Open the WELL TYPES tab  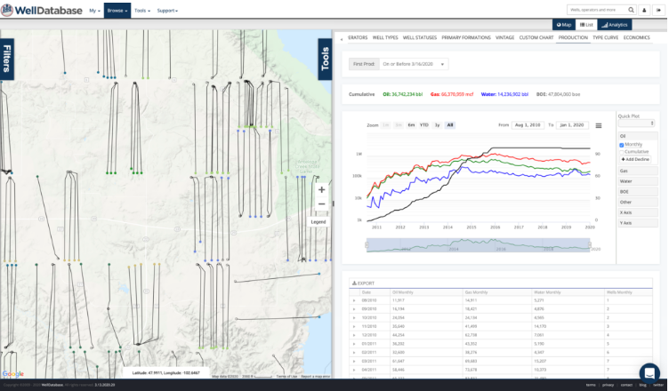385,37
